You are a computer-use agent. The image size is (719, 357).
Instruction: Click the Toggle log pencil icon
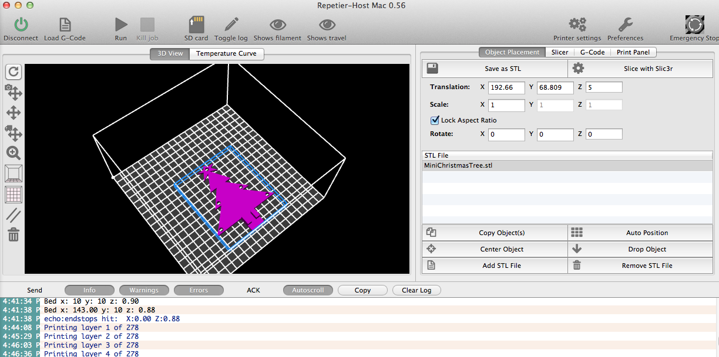231,25
